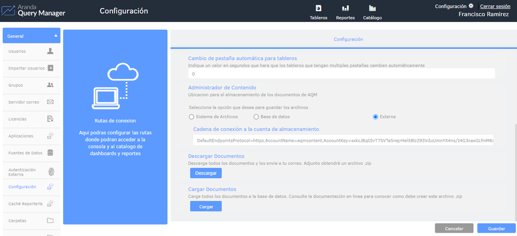The image size is (517, 236).
Task: Open Licencias in the sidebar
Action: [17, 119]
